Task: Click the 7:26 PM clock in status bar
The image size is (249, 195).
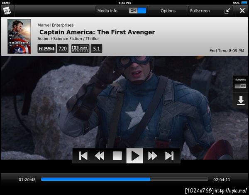Action: [124, 3]
